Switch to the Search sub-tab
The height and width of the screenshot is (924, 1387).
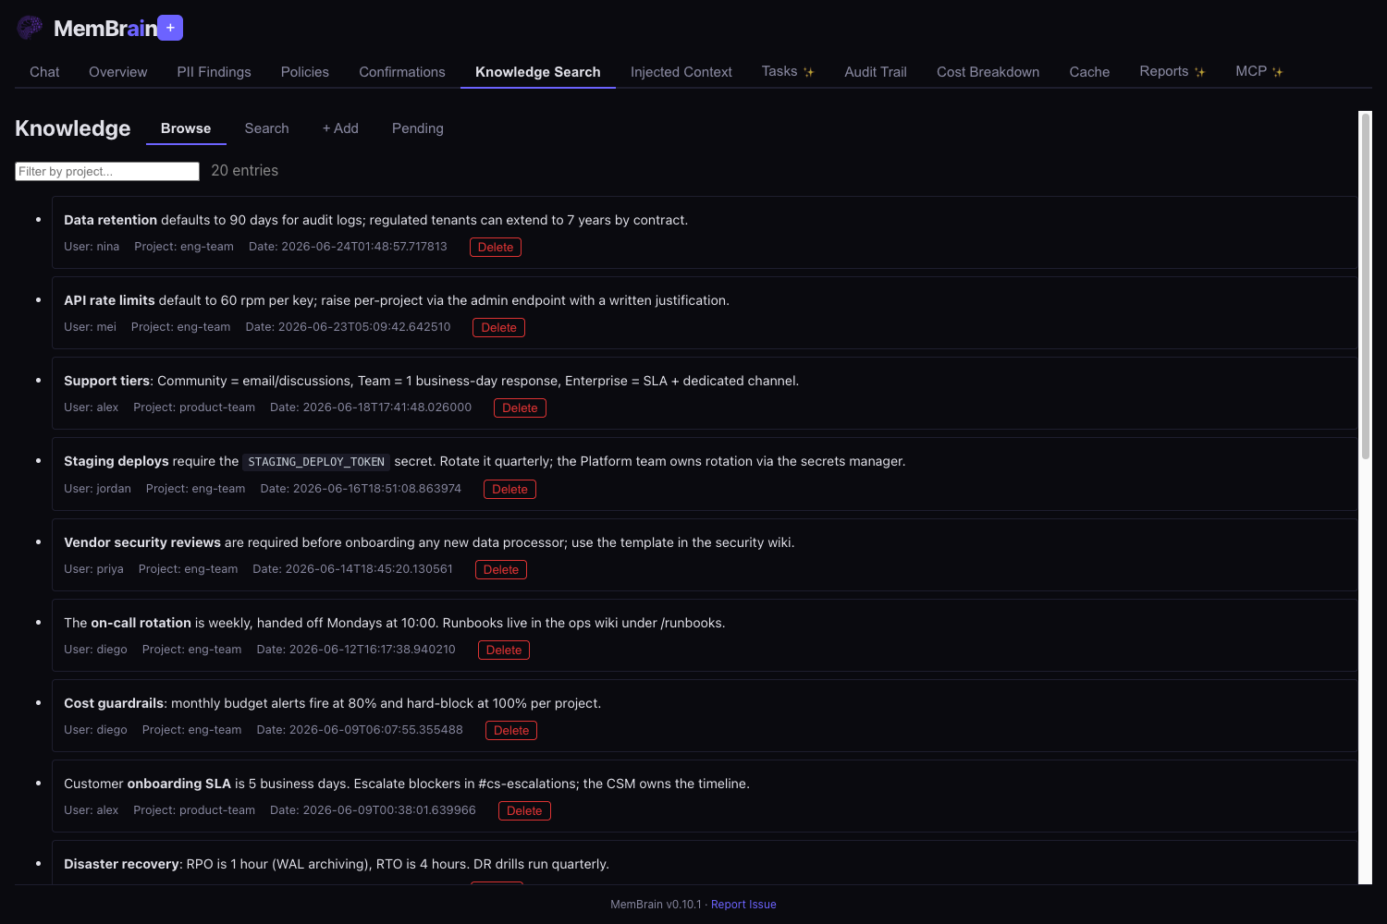(266, 128)
